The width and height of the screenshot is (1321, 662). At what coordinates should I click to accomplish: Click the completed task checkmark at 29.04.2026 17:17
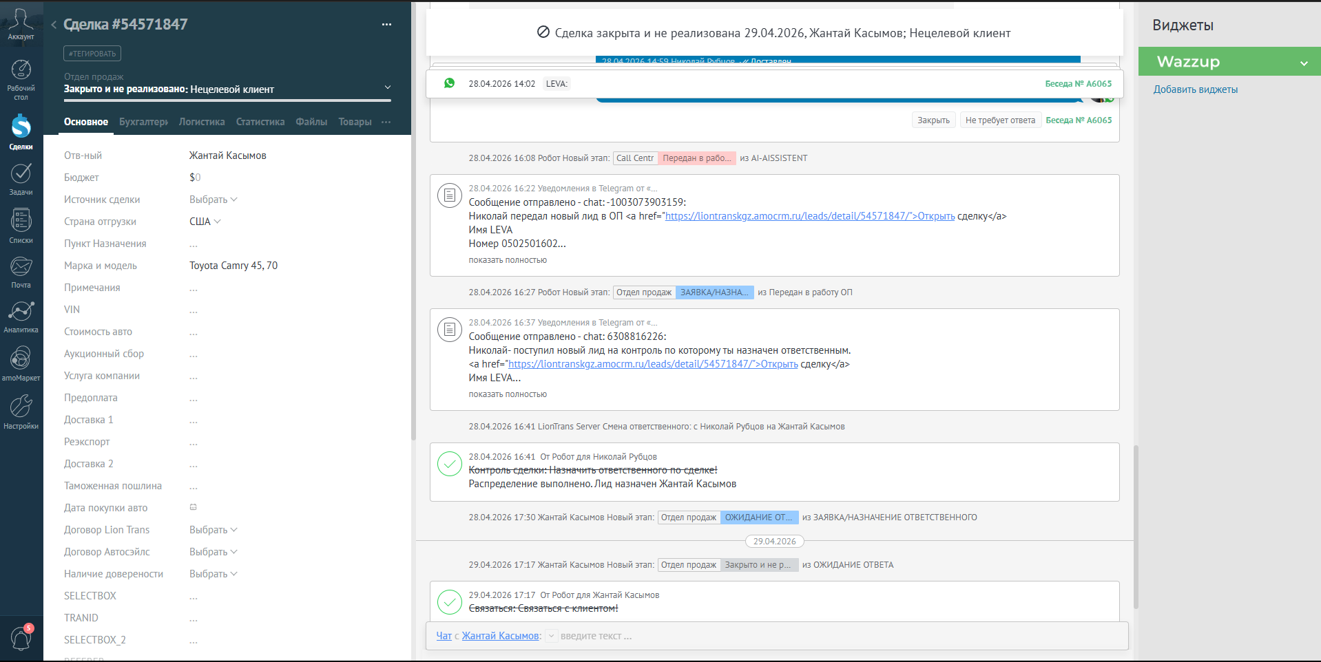coord(450,602)
